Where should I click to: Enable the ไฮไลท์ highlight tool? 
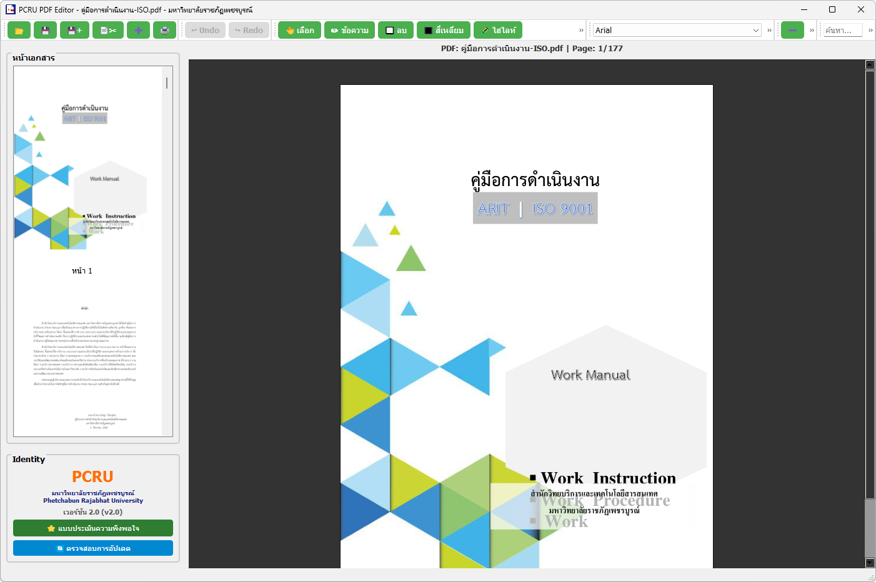[x=498, y=31]
